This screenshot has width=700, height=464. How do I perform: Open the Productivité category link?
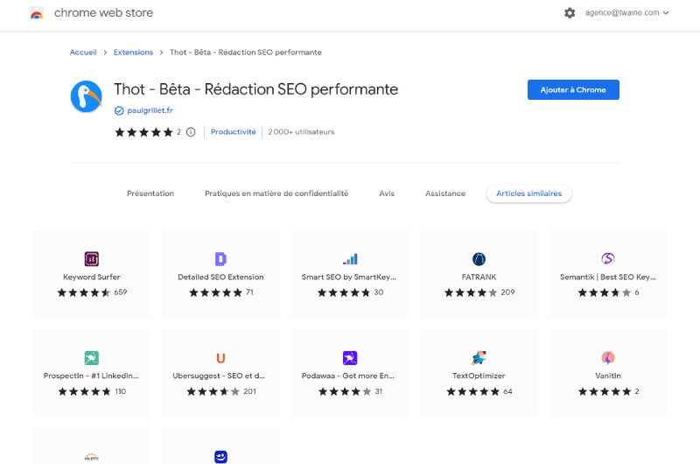[233, 131]
